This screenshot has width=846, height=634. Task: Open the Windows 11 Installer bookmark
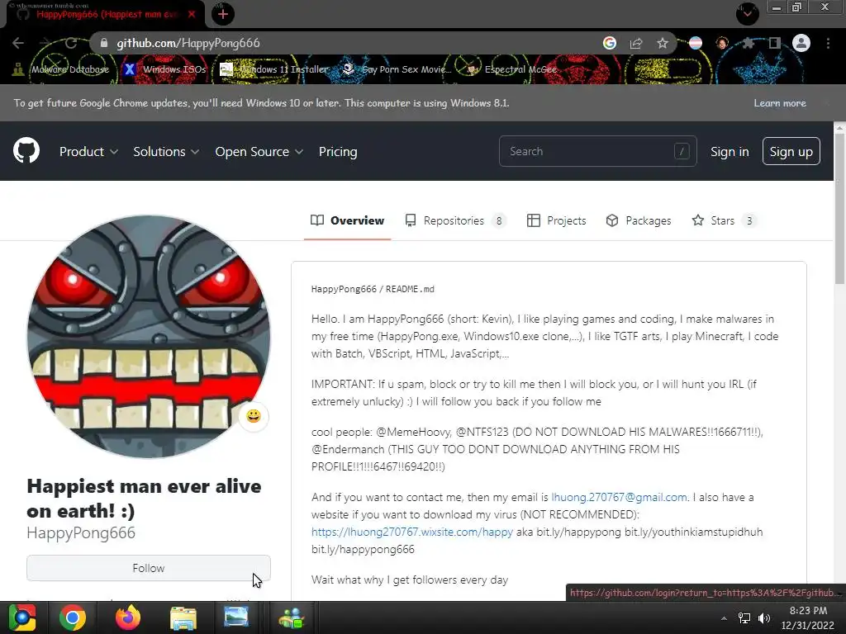274,69
